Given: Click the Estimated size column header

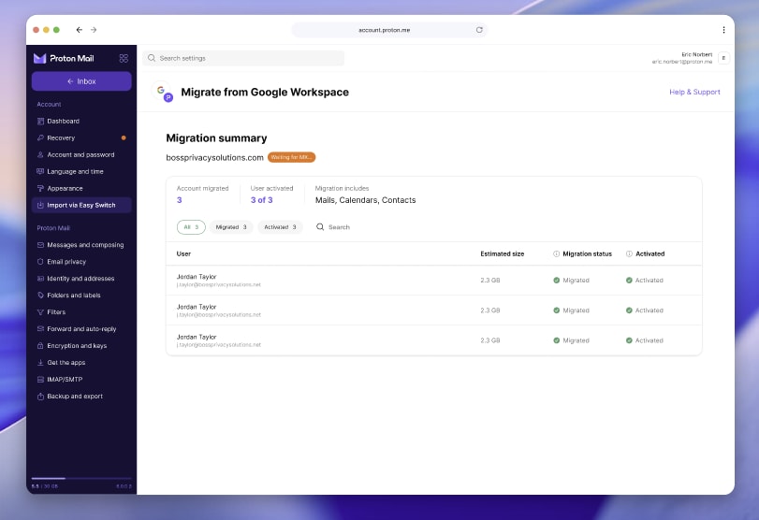Looking at the screenshot, I should (x=502, y=254).
